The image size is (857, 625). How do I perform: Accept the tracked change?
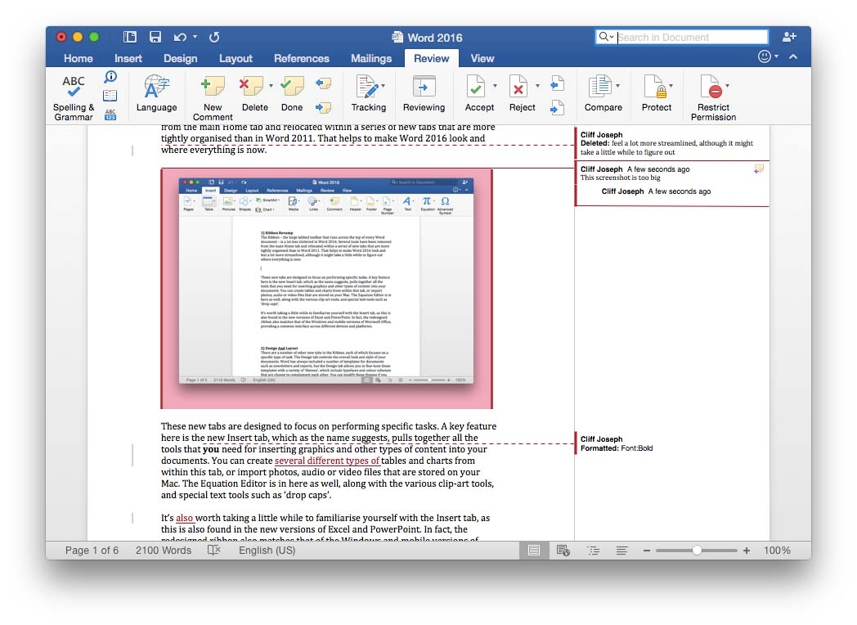(x=478, y=93)
